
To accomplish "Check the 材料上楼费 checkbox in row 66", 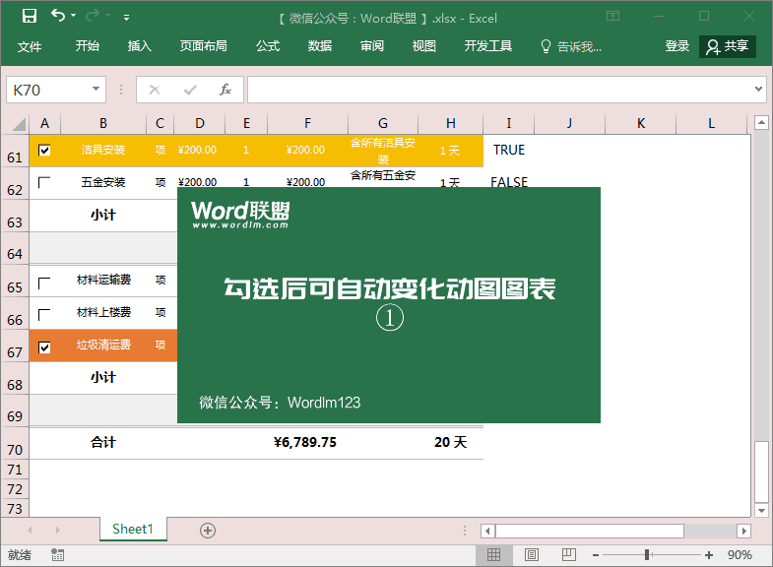I will coord(44,315).
